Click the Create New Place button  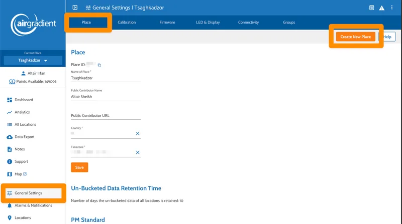point(356,37)
